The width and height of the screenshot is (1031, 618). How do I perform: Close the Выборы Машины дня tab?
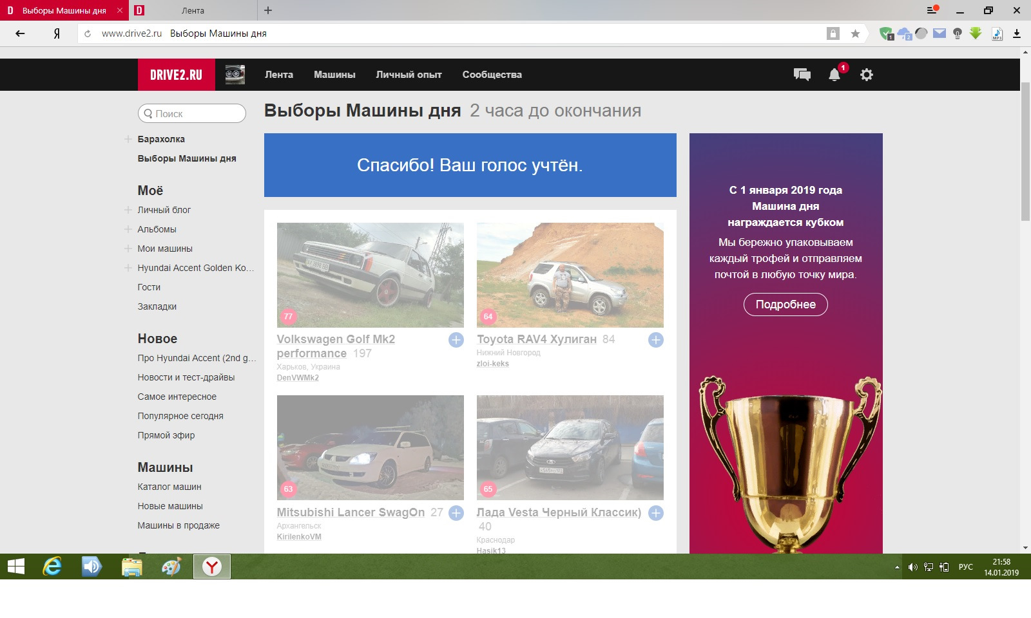[x=120, y=10]
